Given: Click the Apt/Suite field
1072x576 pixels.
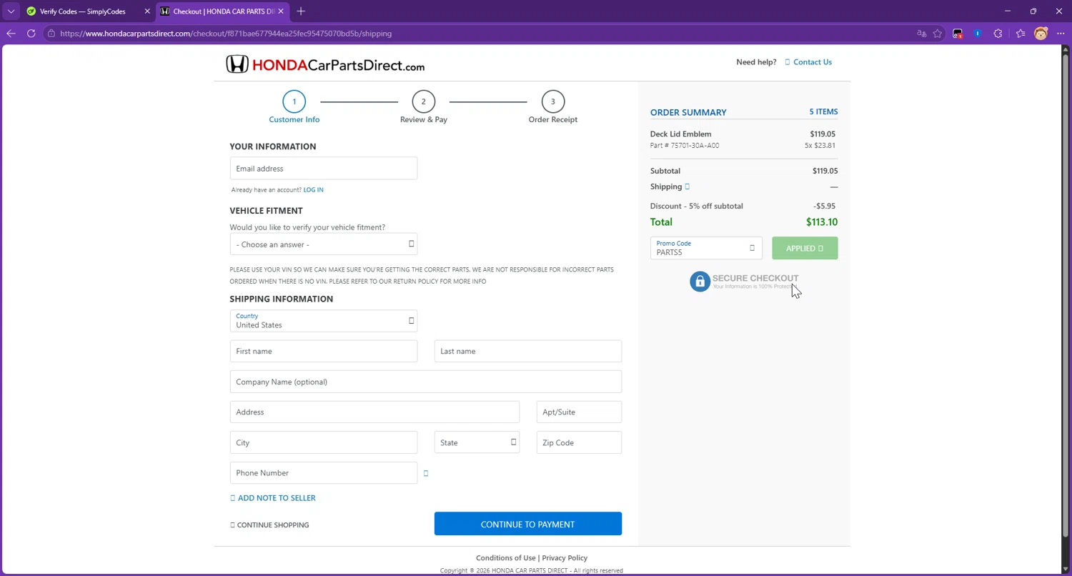Looking at the screenshot, I should tap(579, 412).
